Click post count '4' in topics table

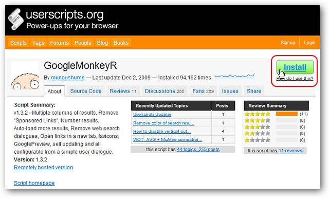pyautogui.click(x=223, y=131)
